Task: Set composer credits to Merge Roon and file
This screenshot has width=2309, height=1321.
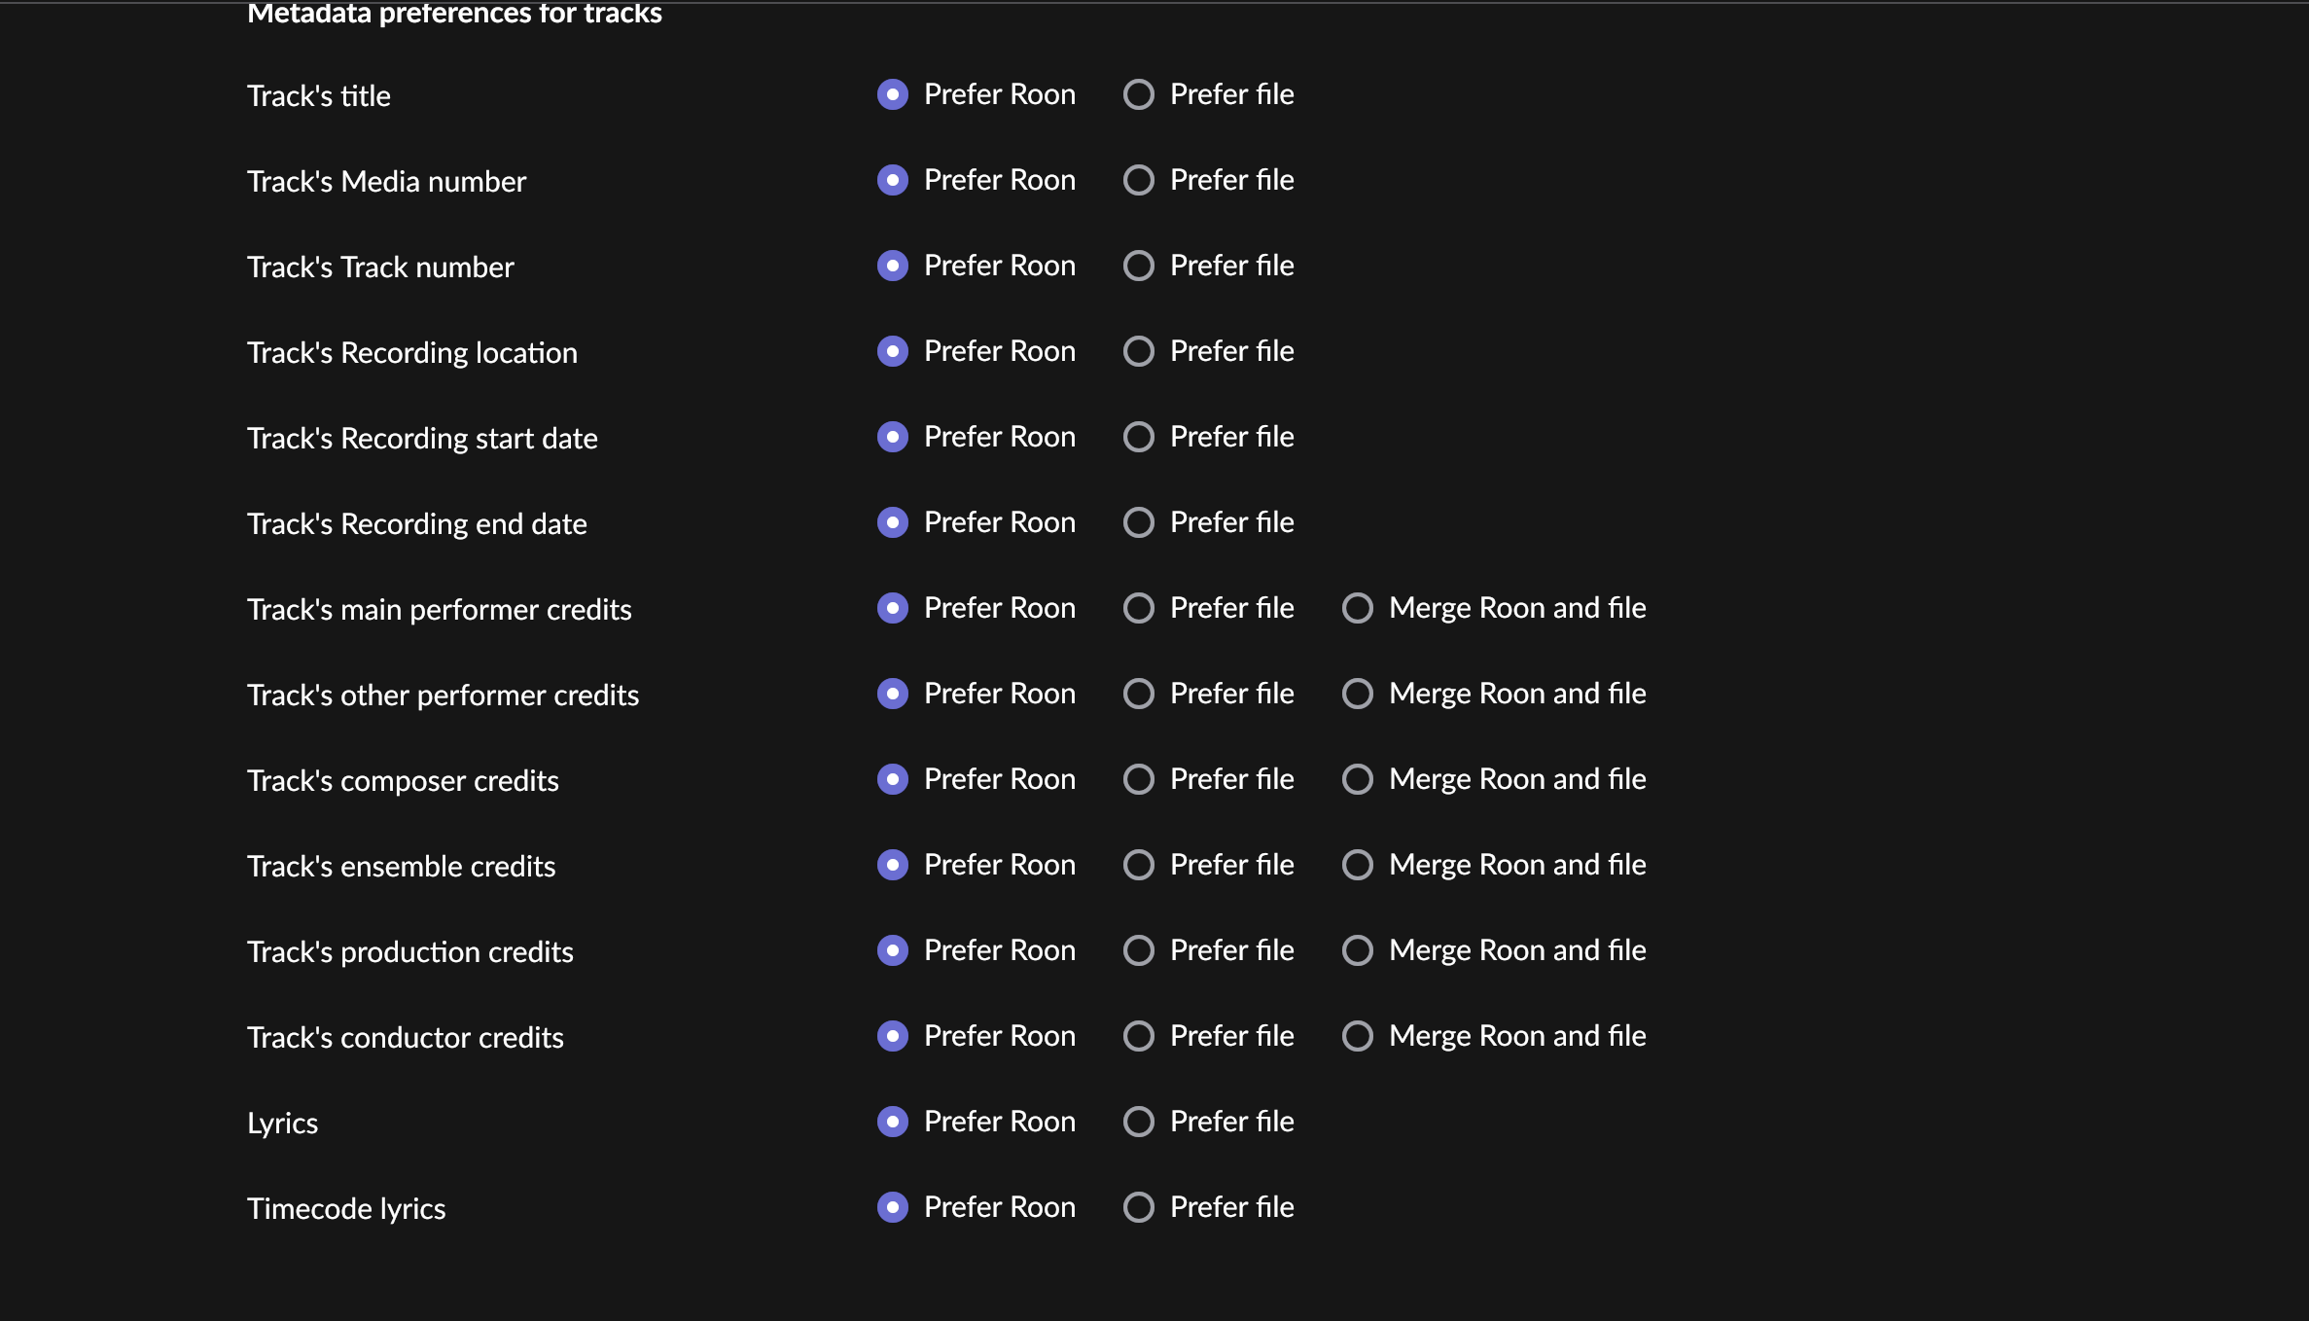Action: pyautogui.click(x=1358, y=779)
